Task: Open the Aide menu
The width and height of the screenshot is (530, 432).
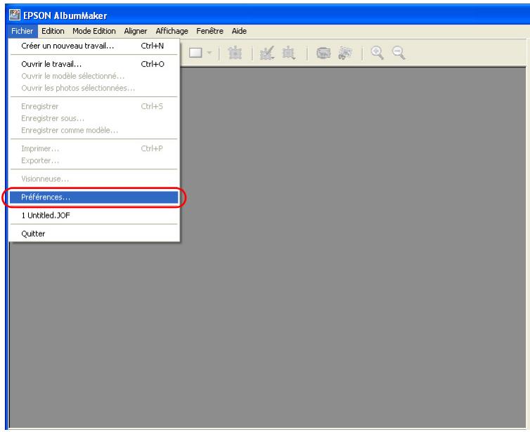Action: click(x=239, y=31)
